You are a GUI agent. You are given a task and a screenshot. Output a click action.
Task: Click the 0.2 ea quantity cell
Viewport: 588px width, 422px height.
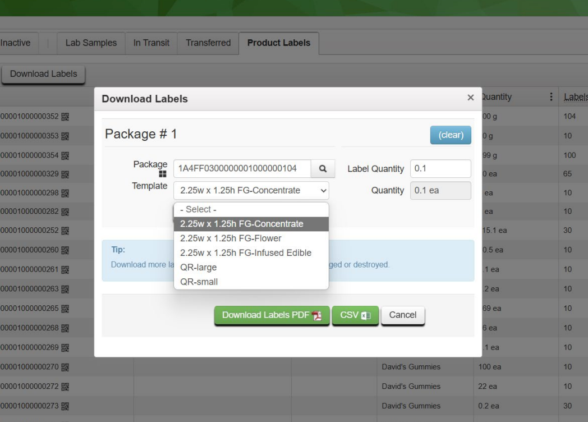(x=489, y=406)
